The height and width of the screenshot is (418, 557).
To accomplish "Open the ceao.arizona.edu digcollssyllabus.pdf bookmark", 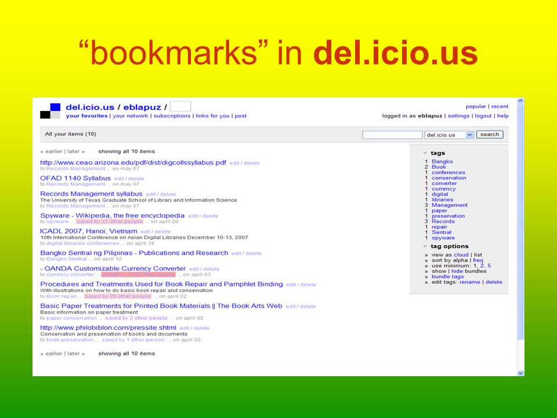I will [133, 163].
